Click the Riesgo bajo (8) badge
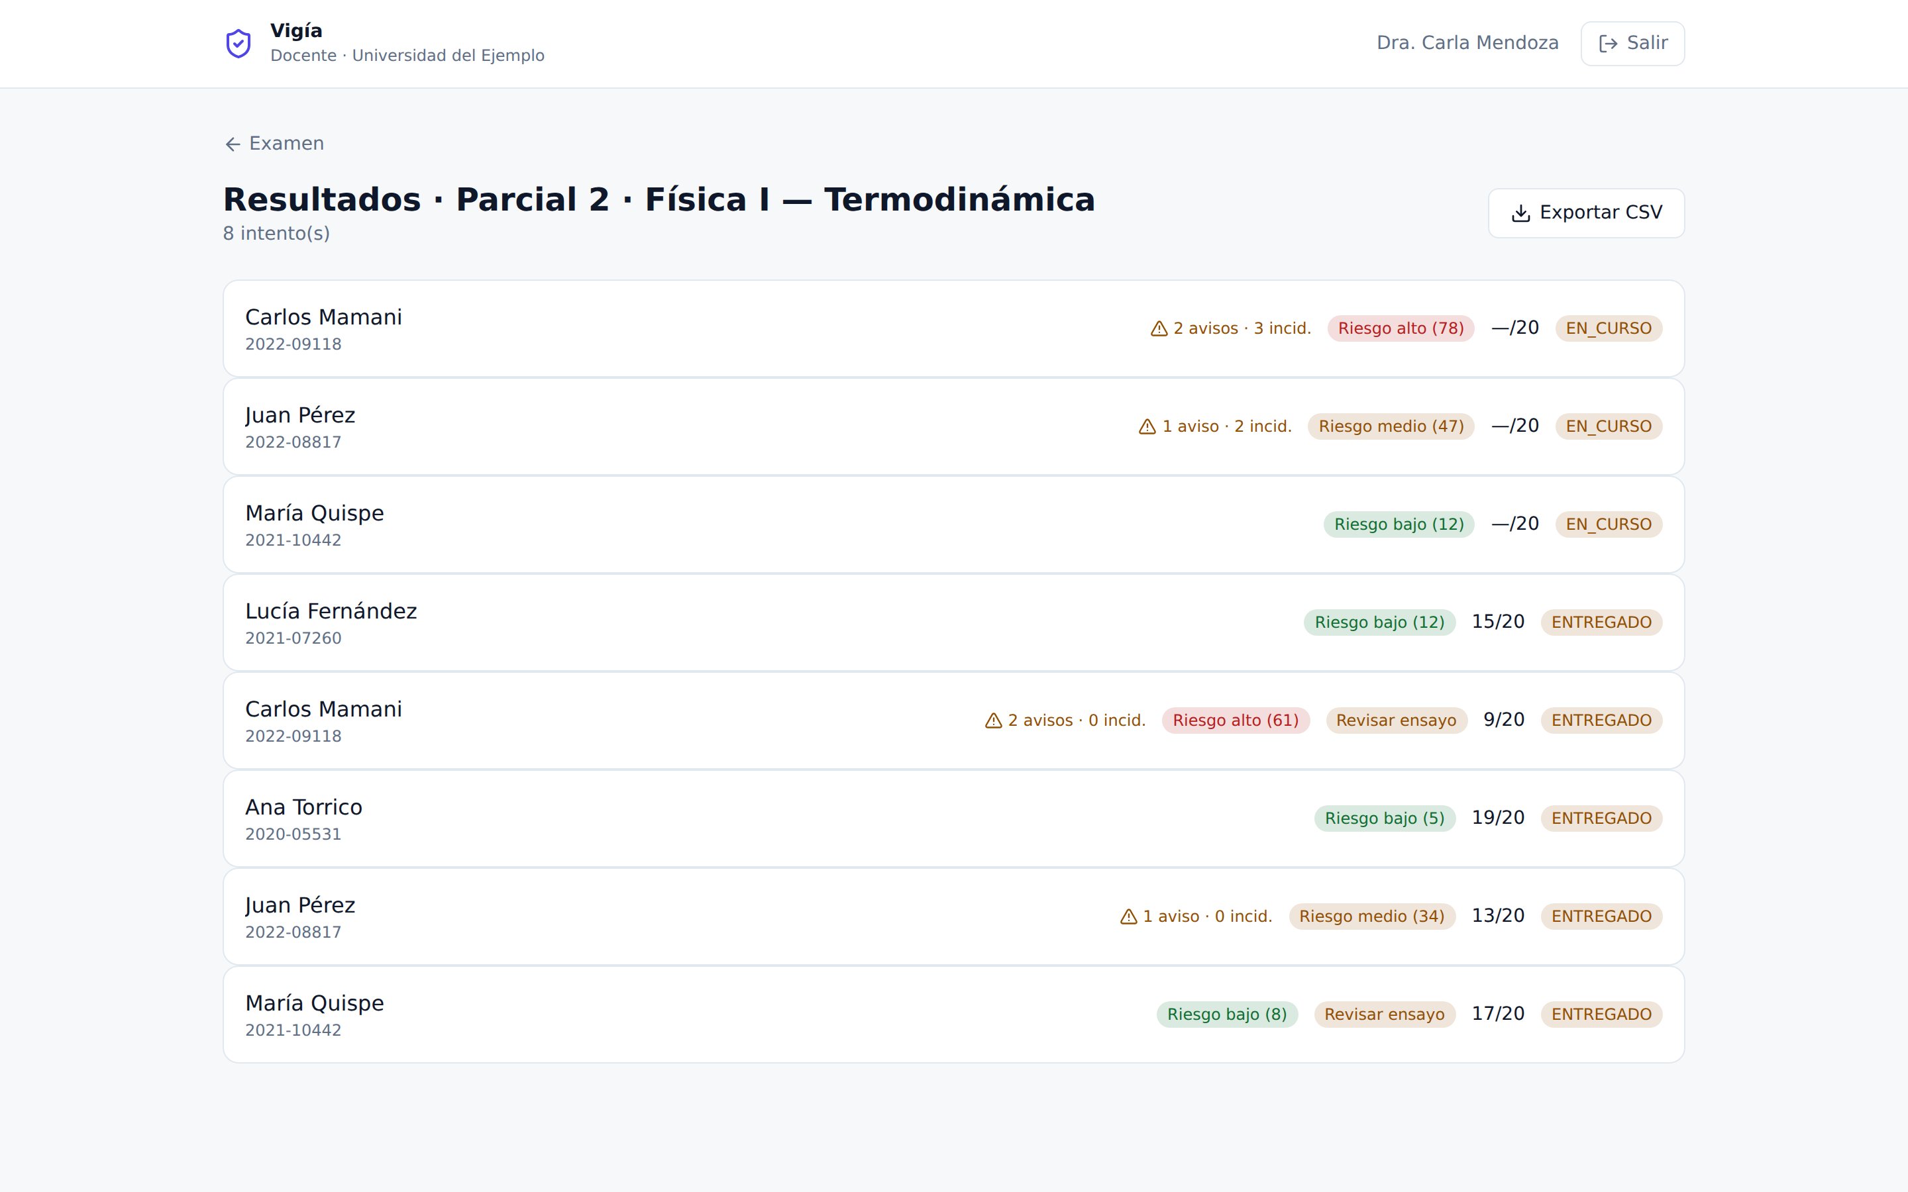Viewport: 1908px width, 1192px height. click(1227, 1015)
